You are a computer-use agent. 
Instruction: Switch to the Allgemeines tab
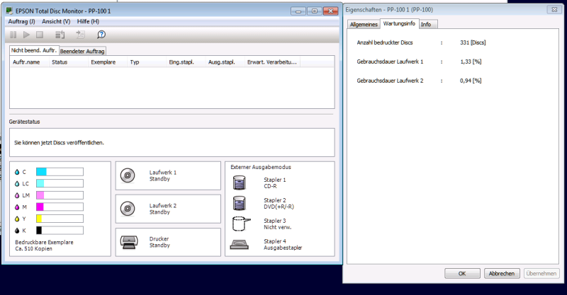(x=364, y=24)
